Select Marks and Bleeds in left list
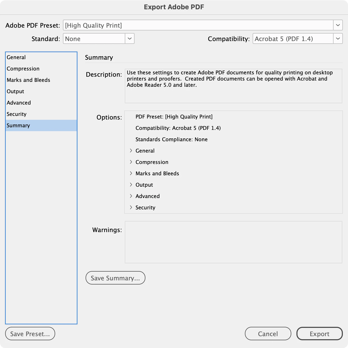 point(41,80)
